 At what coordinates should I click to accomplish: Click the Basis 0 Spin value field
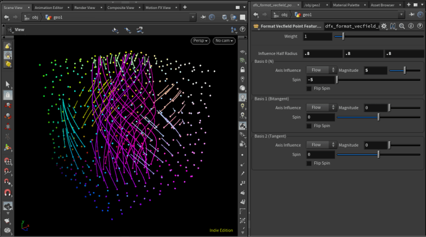320,80
